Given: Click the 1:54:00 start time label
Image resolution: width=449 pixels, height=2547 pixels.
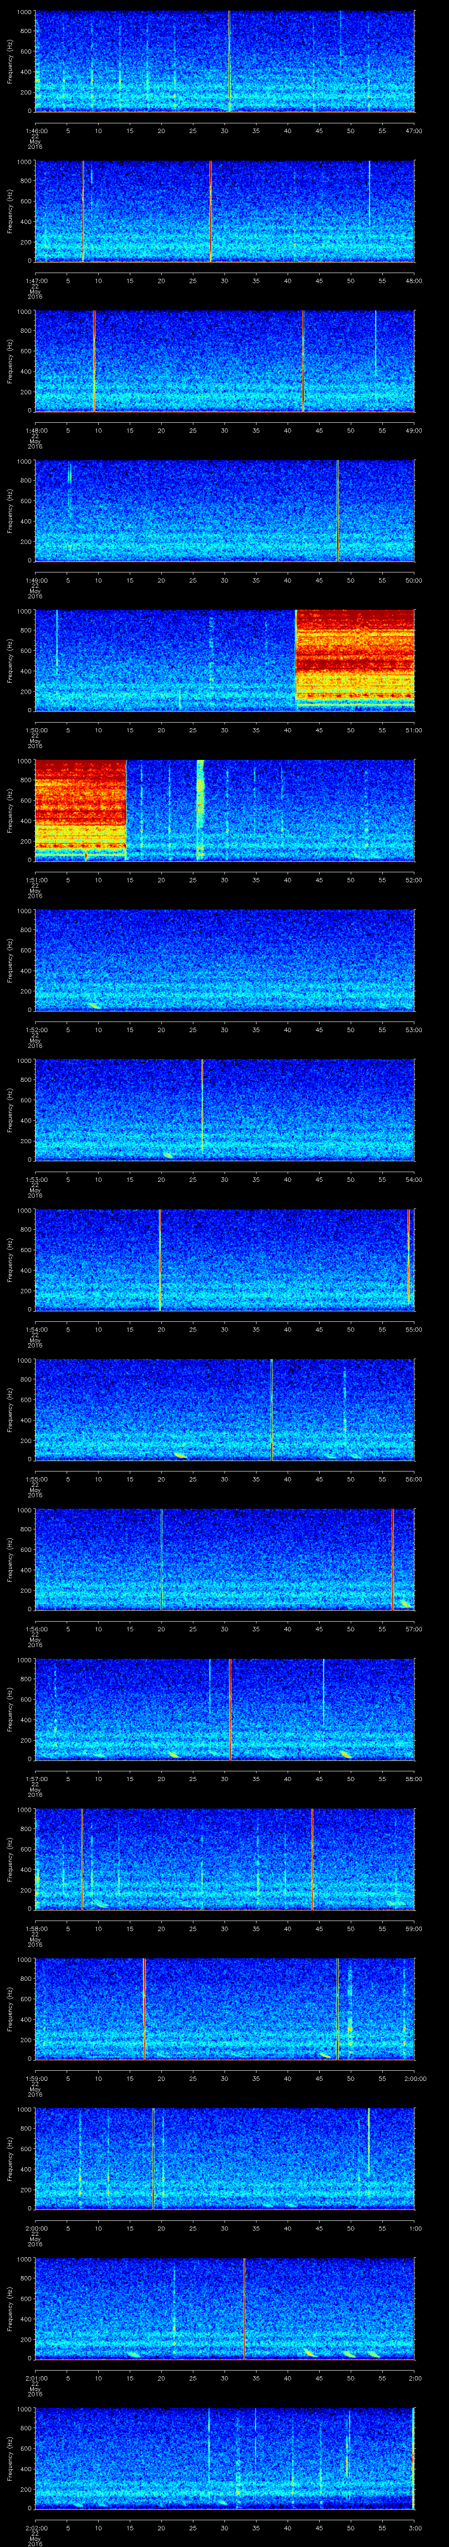Looking at the screenshot, I should pyautogui.click(x=36, y=1329).
